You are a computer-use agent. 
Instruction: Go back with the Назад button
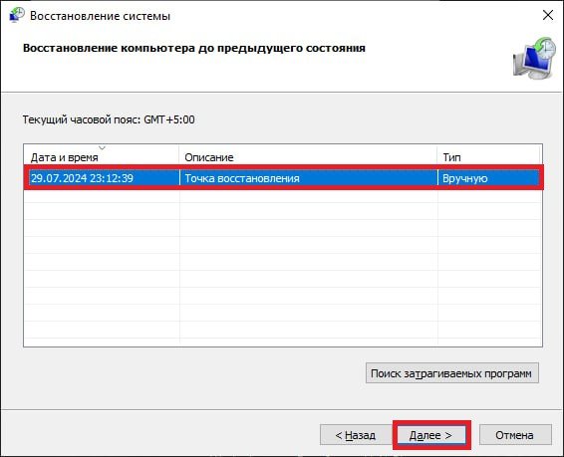click(356, 435)
